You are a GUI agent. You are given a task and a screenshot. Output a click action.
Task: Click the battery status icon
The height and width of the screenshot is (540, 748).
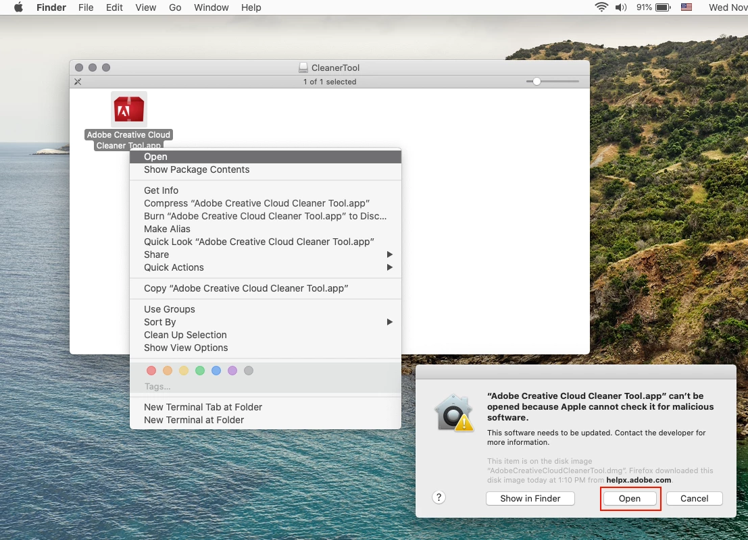[663, 7]
